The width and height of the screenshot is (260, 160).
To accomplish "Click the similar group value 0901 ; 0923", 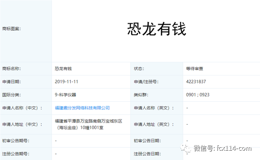I will click(198, 95).
